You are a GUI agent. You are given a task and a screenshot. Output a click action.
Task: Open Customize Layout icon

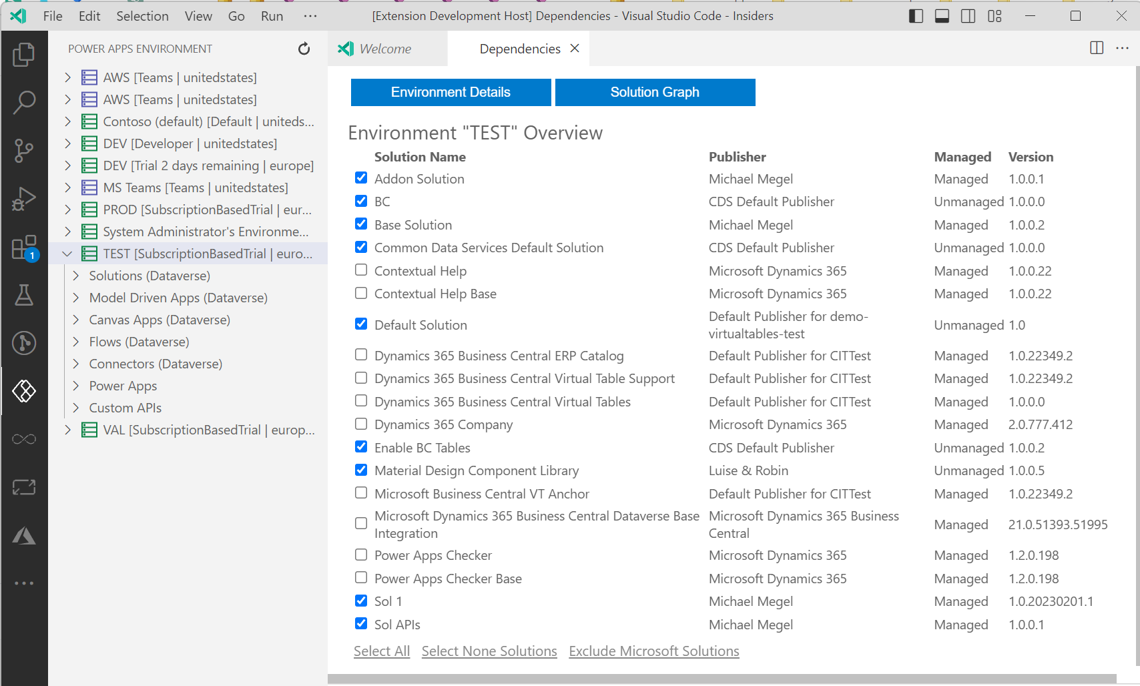tap(994, 16)
